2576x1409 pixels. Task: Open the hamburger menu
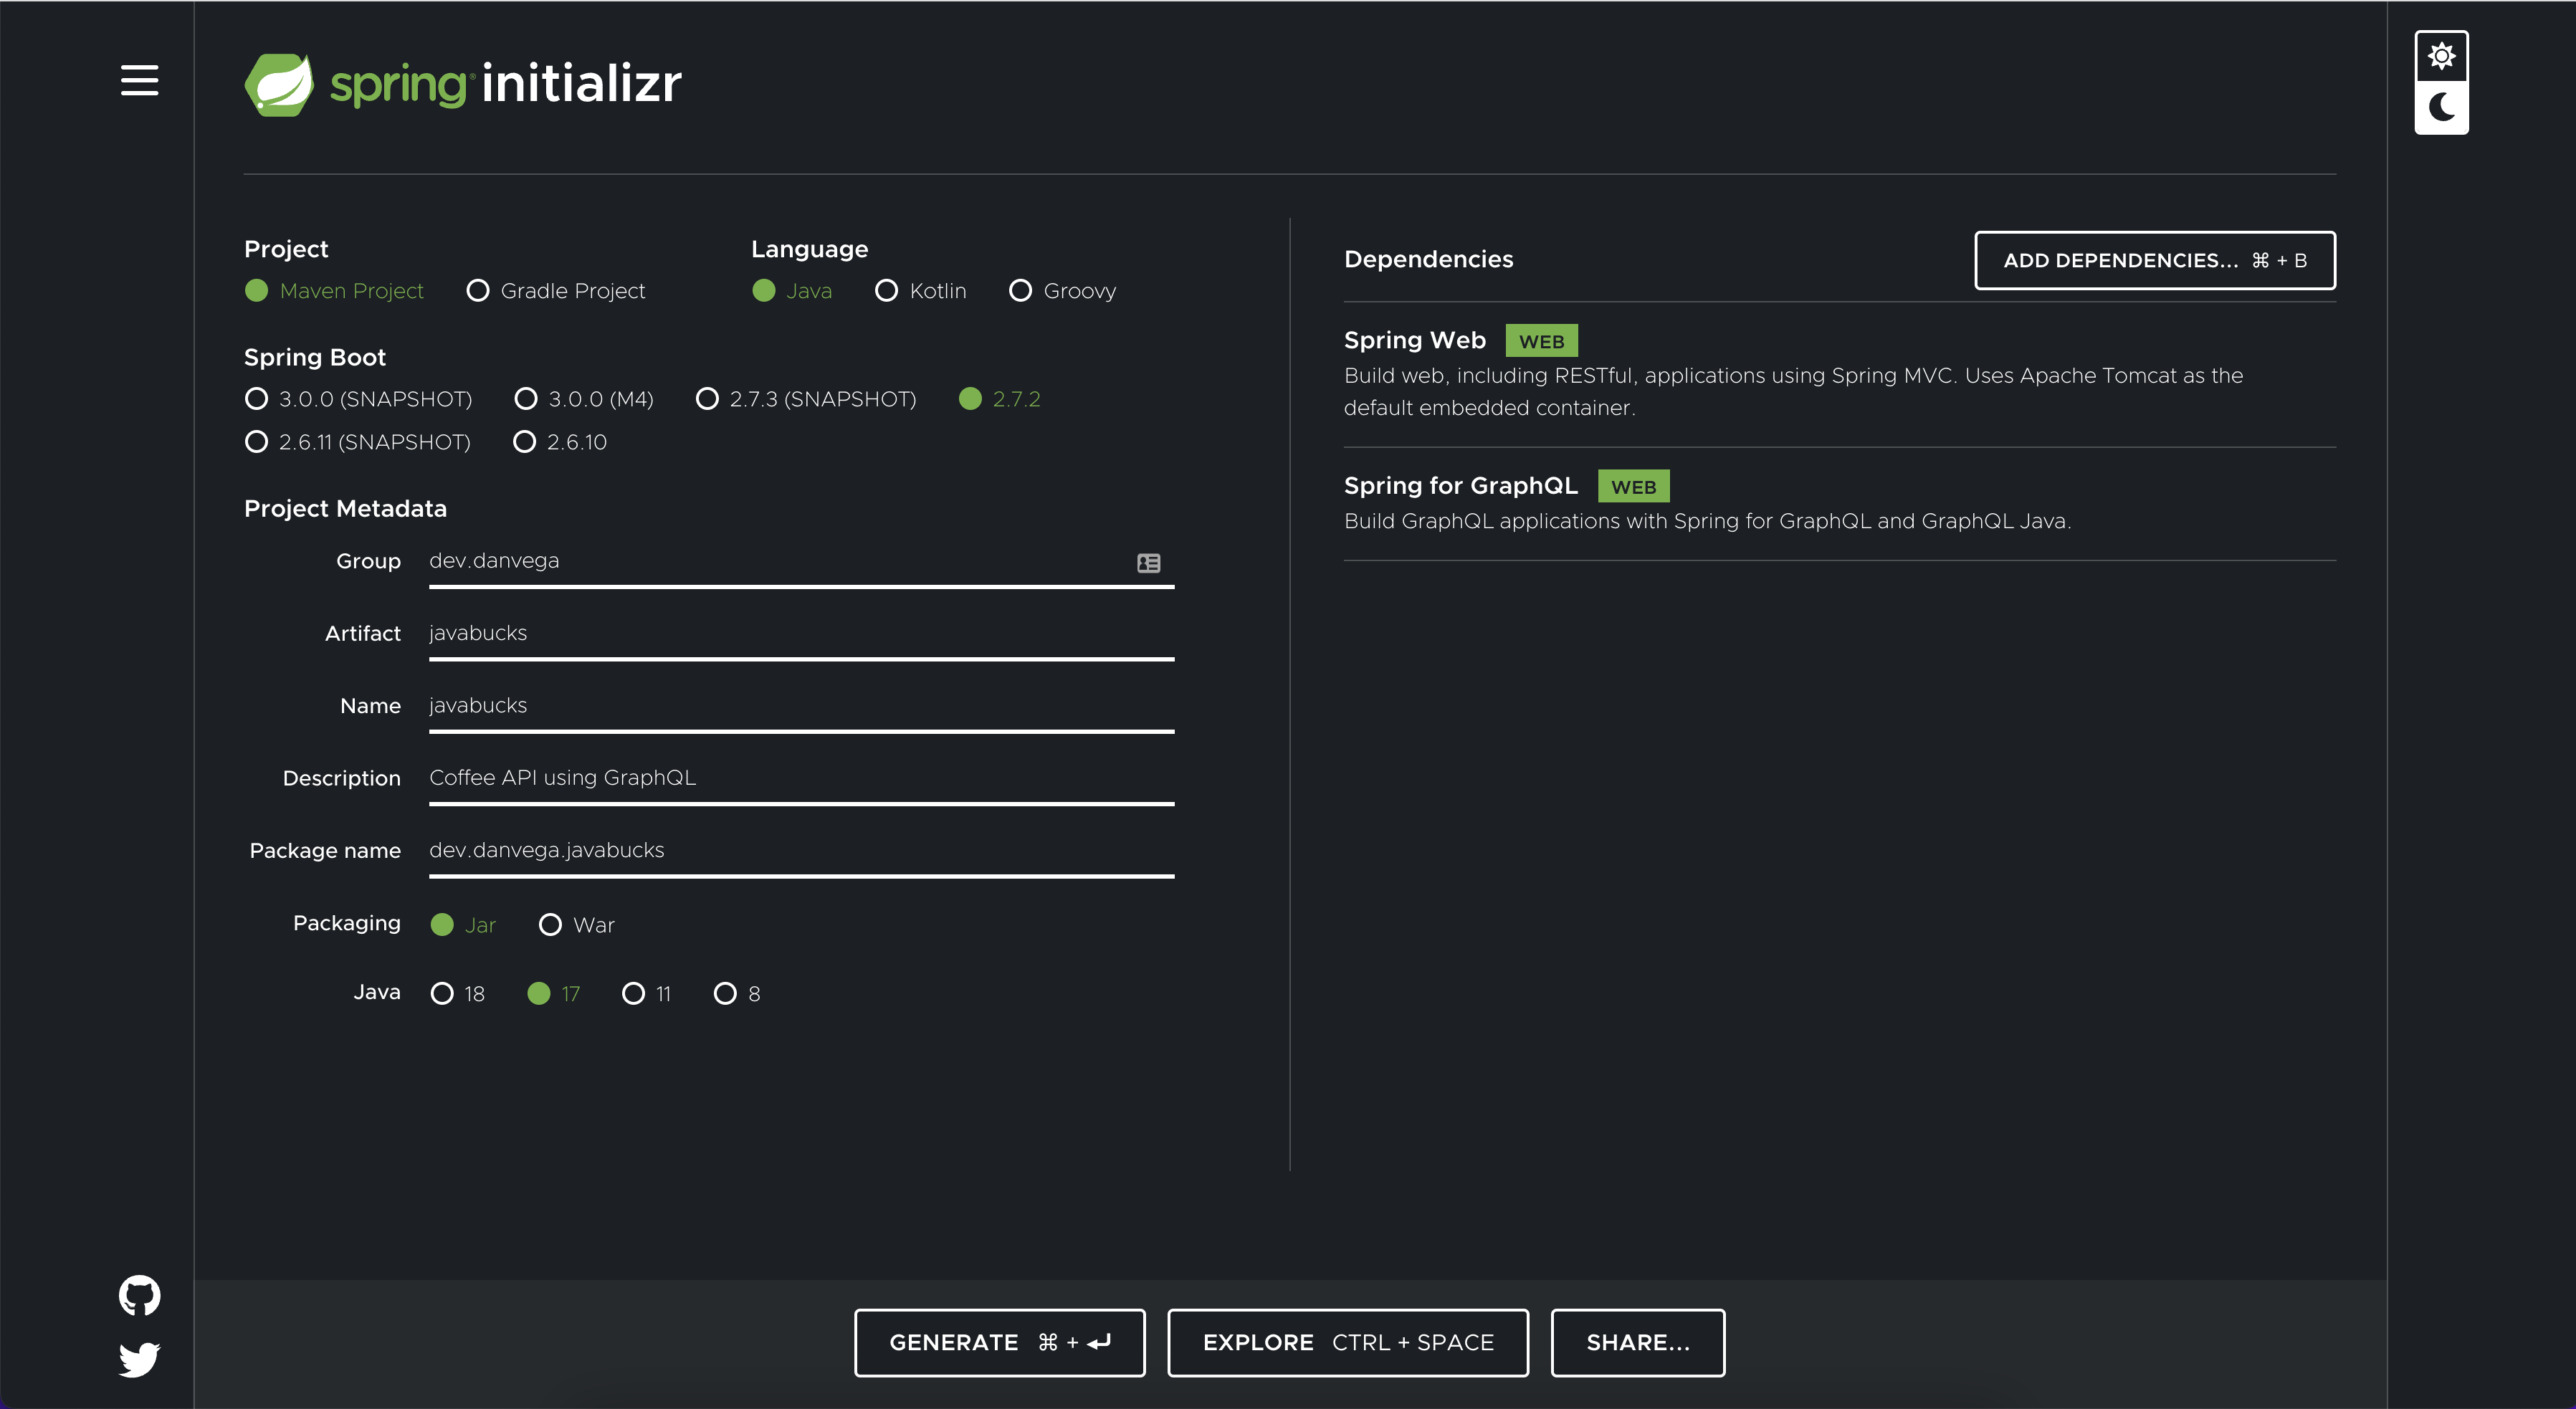[139, 80]
